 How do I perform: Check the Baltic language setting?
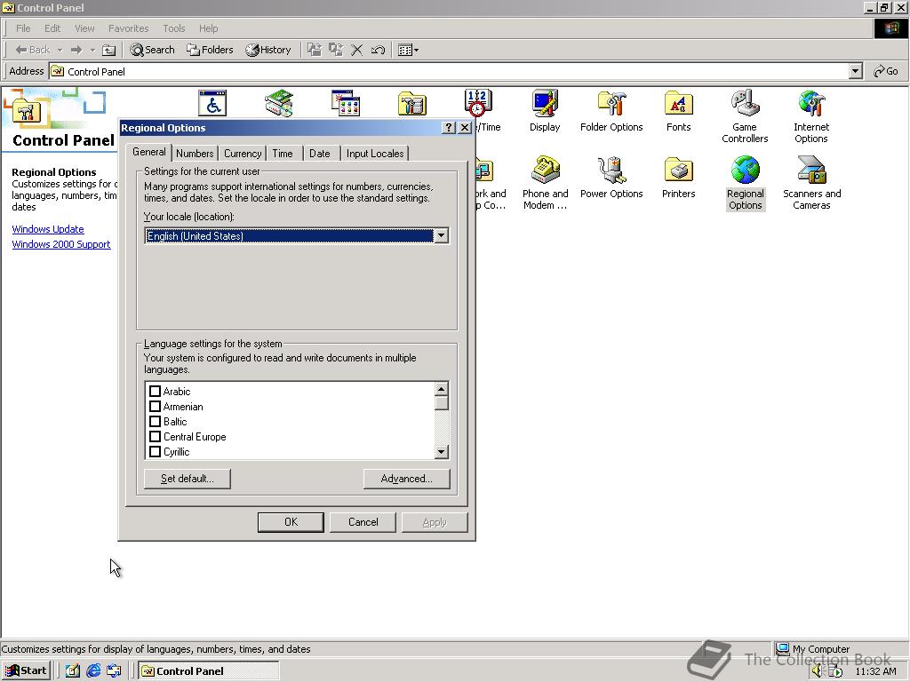[156, 422]
